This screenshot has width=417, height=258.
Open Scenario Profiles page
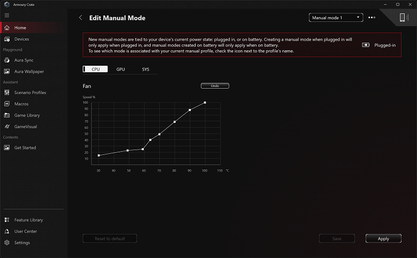34,92
